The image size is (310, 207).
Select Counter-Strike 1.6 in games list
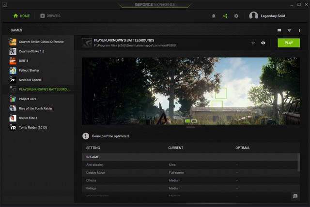click(39, 51)
